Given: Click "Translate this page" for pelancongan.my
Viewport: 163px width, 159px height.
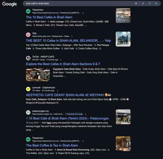Looking at the screenshot, I should (x=75, y=114).
